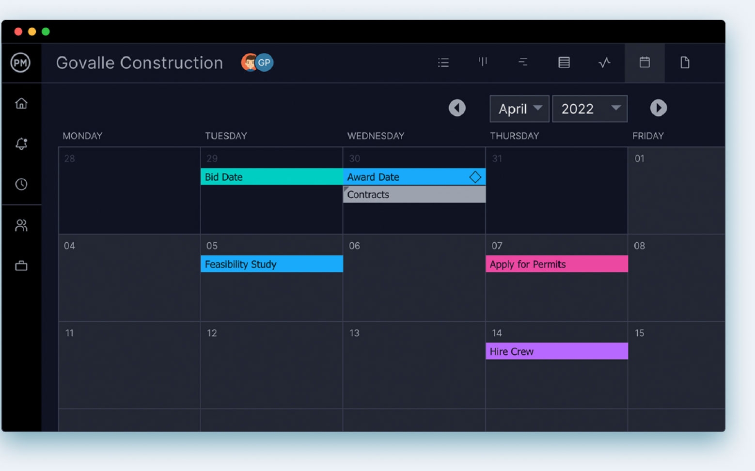Open the April month dropdown
This screenshot has height=471, width=755.
click(519, 109)
